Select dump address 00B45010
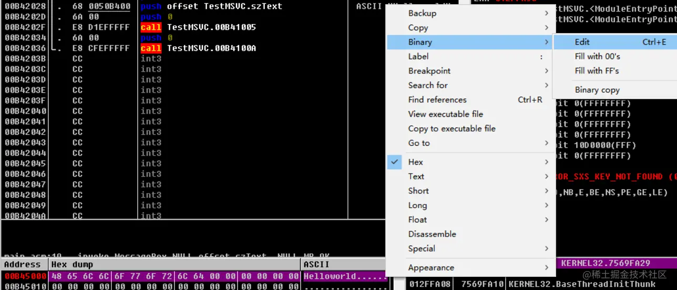Screen dimensions: 677x290 [x=25, y=286]
